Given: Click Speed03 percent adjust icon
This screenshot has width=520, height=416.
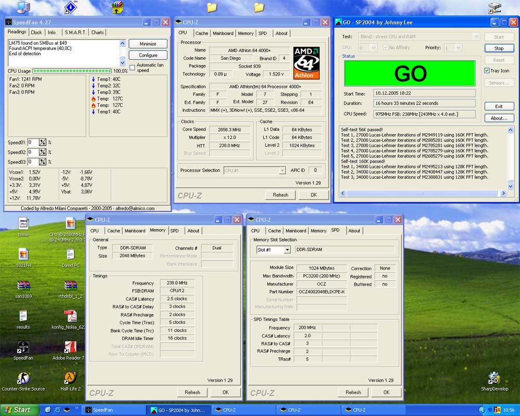Looking at the screenshot, I should (43, 162).
